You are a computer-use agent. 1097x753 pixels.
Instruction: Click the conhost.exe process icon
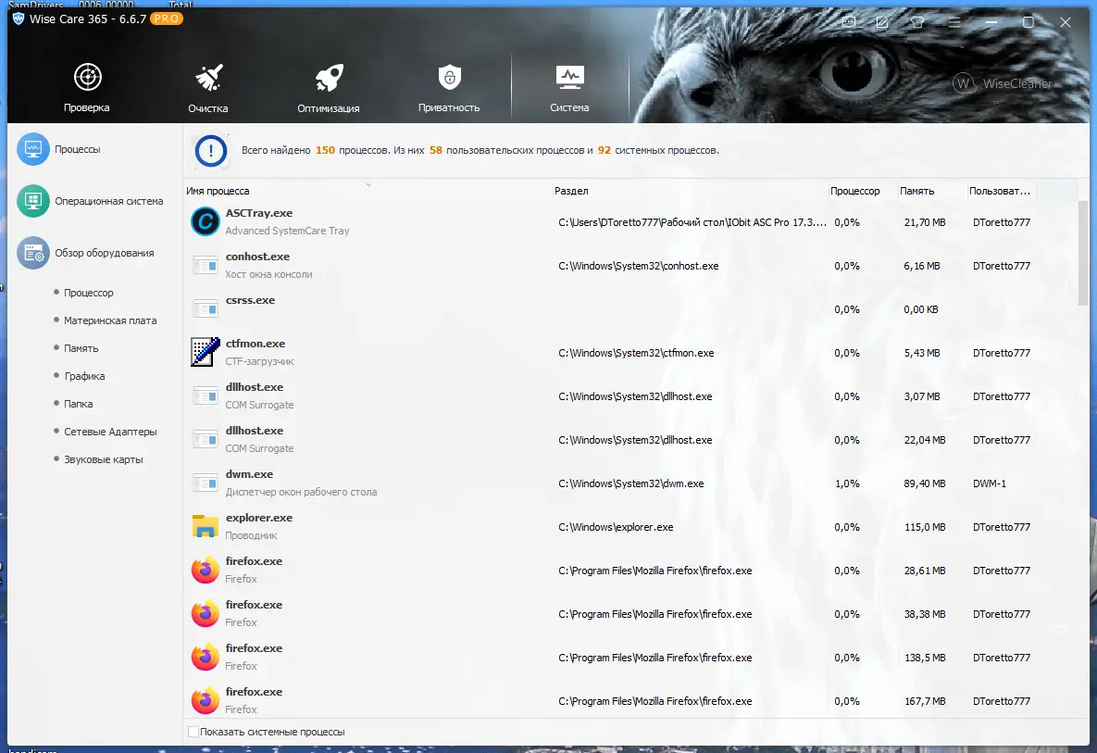click(x=205, y=265)
